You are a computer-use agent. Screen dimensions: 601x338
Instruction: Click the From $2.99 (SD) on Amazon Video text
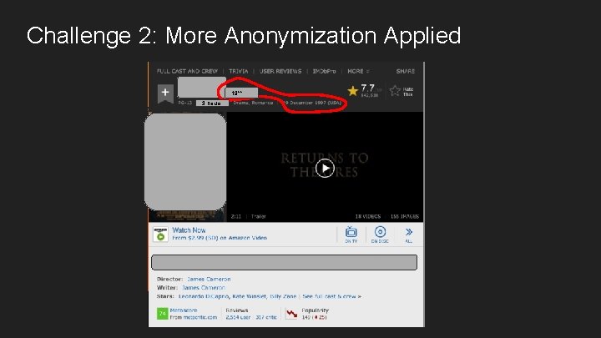click(220, 238)
